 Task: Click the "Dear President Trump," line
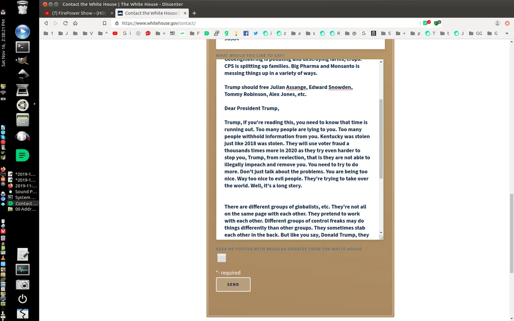tap(252, 108)
